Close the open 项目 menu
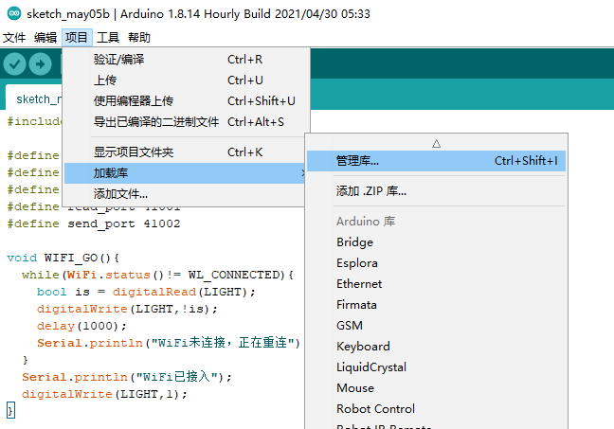This screenshot has height=429, width=614. point(77,38)
